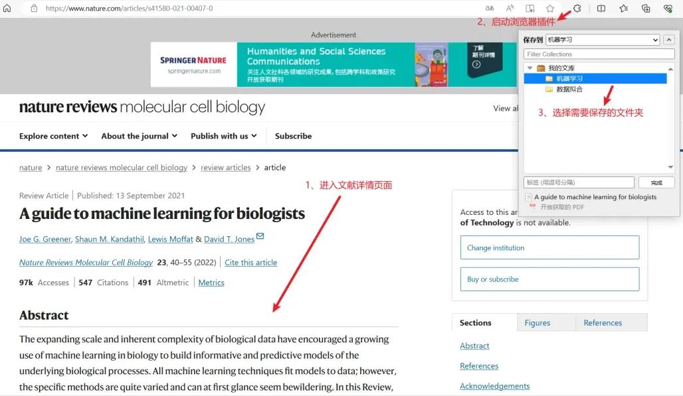Switch to the References tab
The image size is (683, 396).
pyautogui.click(x=603, y=323)
